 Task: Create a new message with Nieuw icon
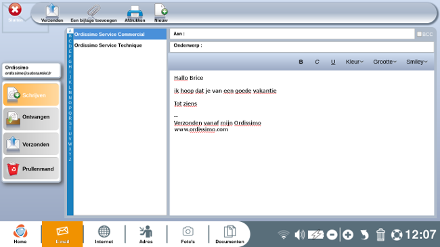click(161, 13)
